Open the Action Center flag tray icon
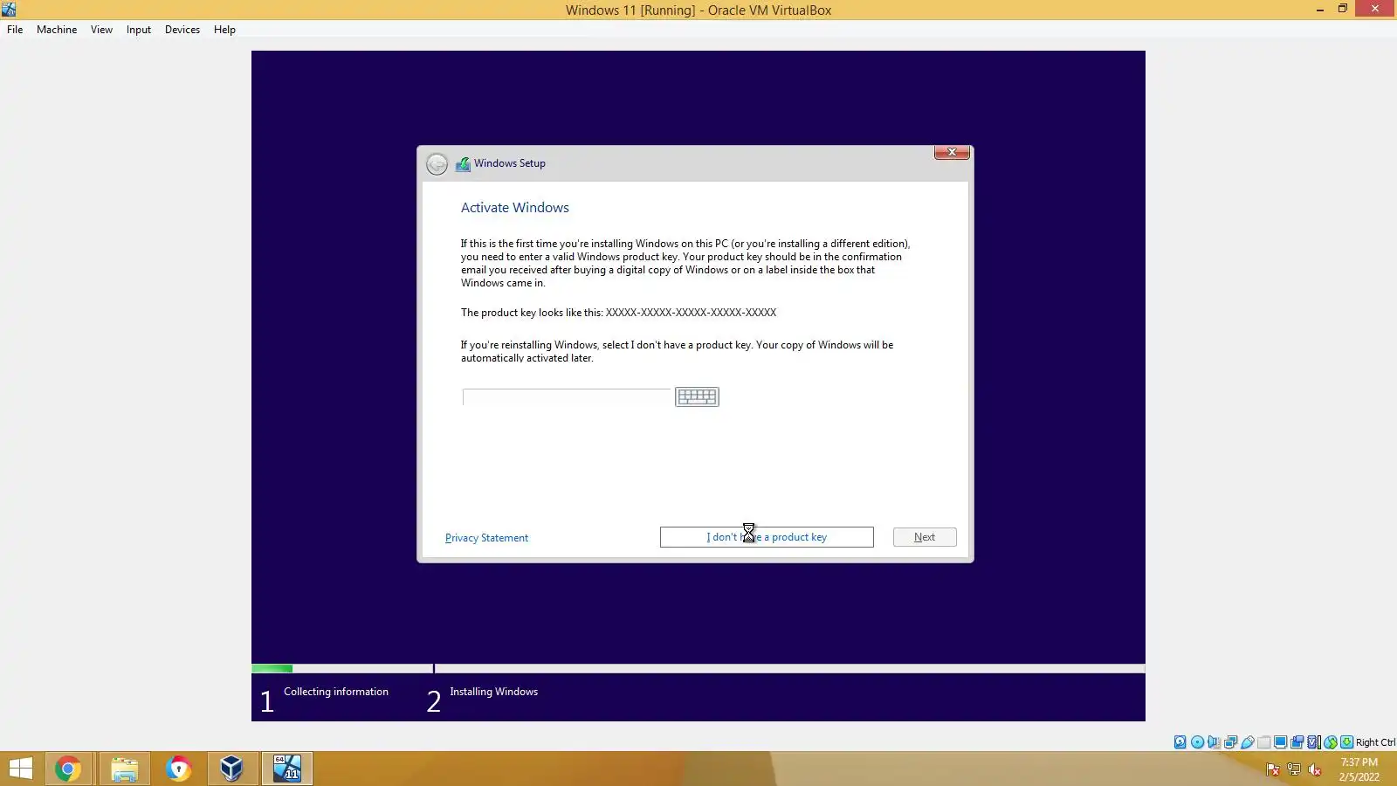The image size is (1397, 786). (x=1273, y=769)
